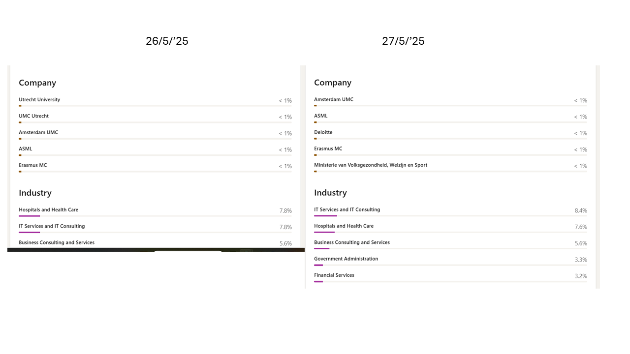Click the Industry heading in the 26/5 panel
The image size is (630, 354).
pyautogui.click(x=35, y=193)
